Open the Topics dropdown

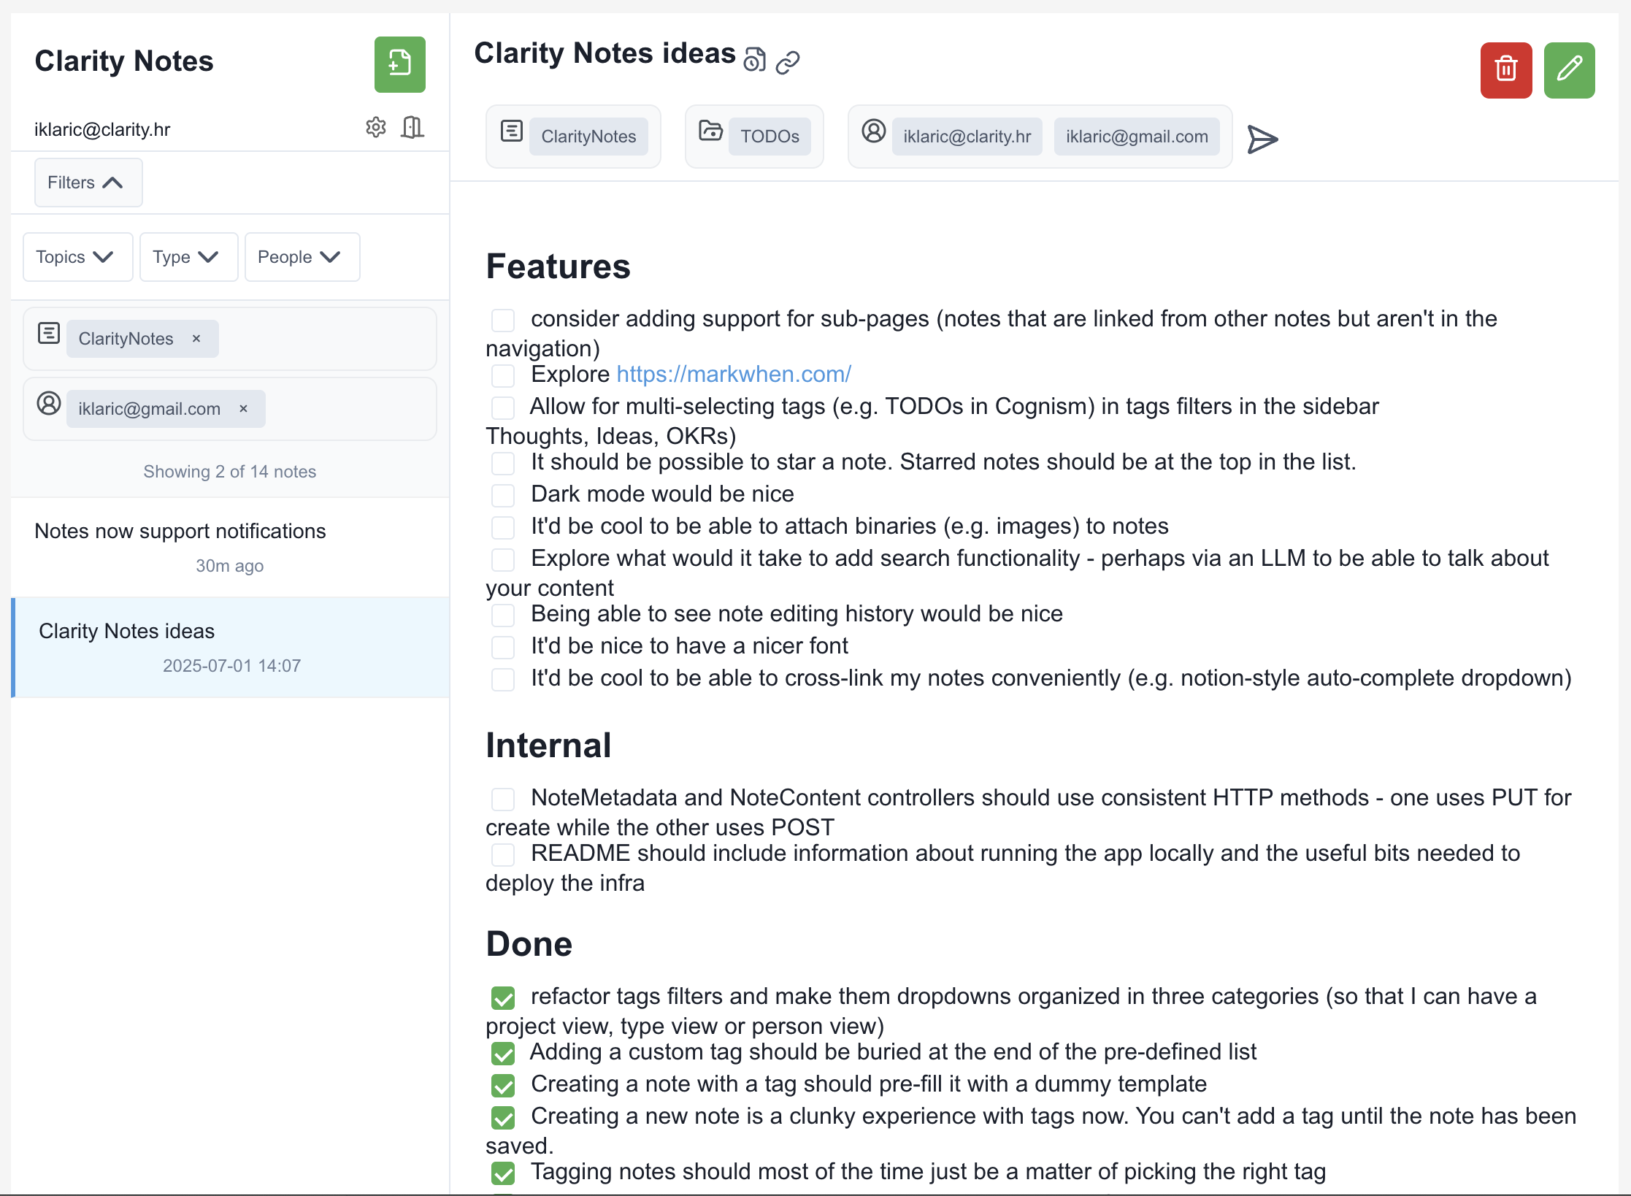point(77,257)
